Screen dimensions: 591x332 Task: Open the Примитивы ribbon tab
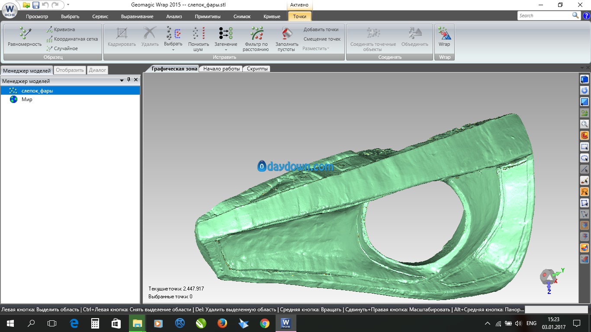pos(208,16)
